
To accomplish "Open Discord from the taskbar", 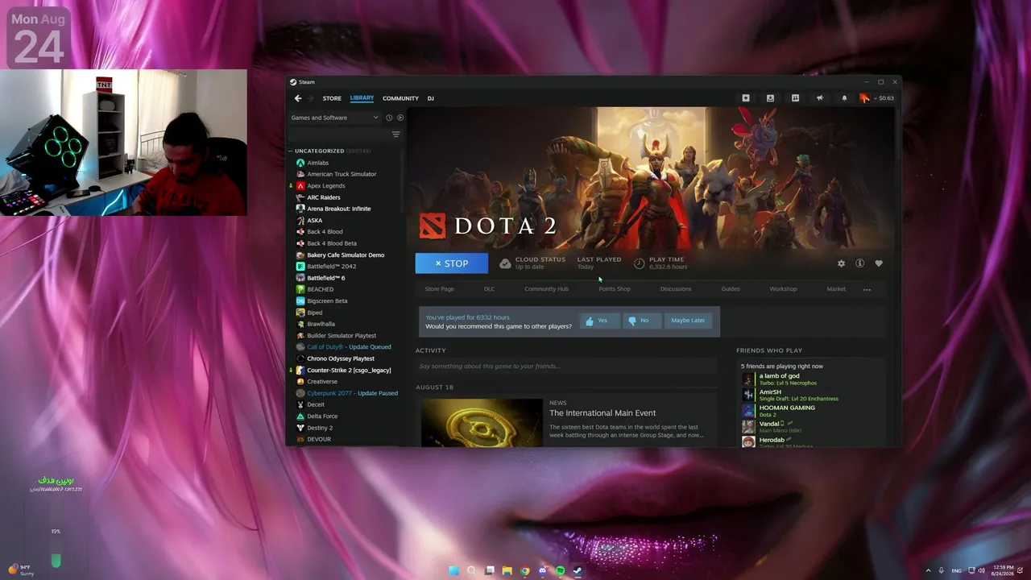I will click(x=542, y=570).
